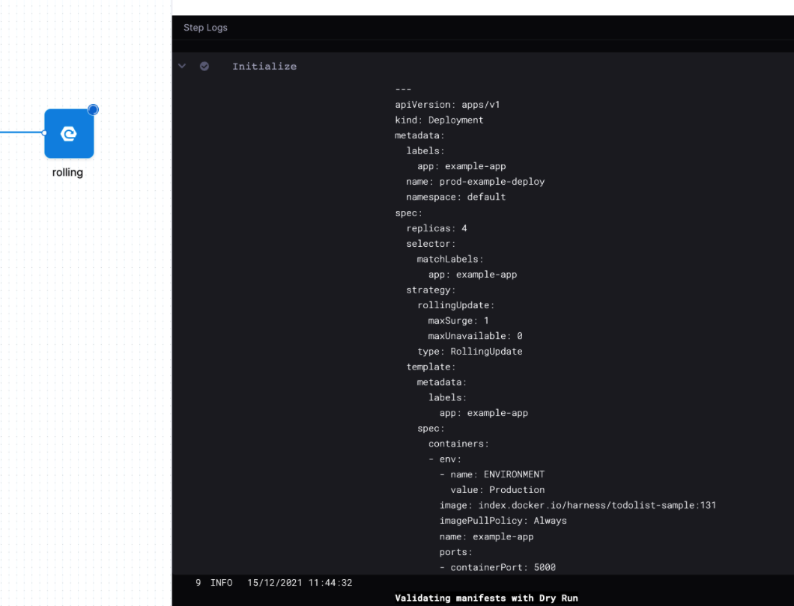The image size is (794, 606).
Task: Click the docker image path line
Action: (x=578, y=506)
